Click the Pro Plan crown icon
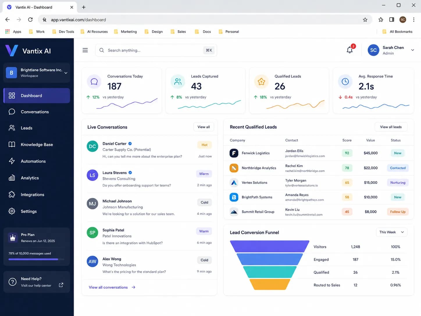Viewport: 421px width, 316px height. click(x=13, y=237)
